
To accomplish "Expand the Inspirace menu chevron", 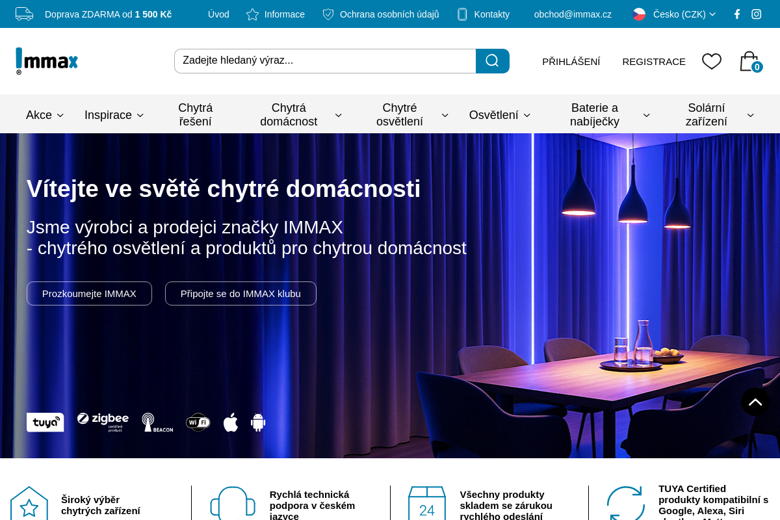I will (140, 116).
